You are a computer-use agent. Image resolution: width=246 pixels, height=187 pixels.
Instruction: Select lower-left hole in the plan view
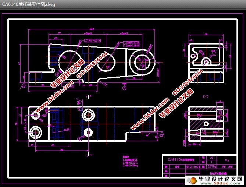36,131
